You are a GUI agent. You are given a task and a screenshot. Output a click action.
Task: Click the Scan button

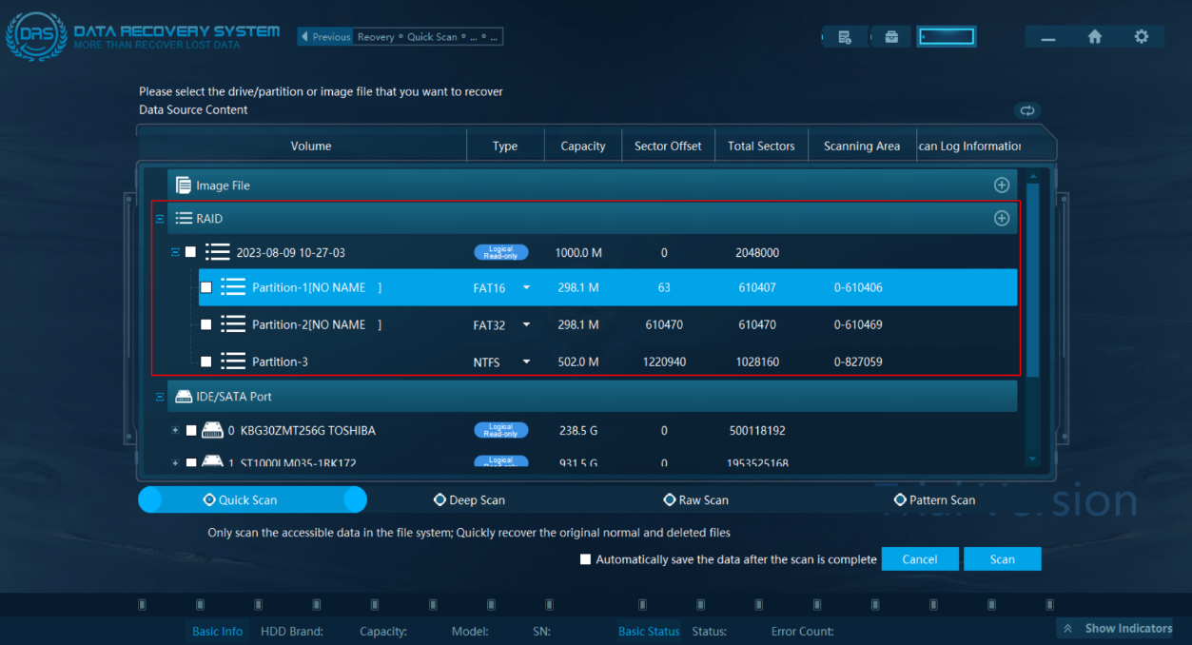tap(1003, 559)
